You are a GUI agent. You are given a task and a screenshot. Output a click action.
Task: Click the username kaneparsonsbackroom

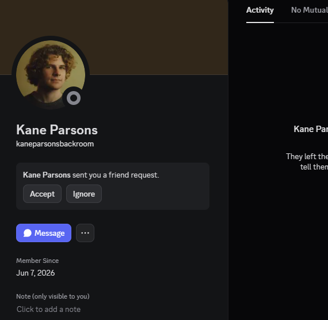click(55, 144)
